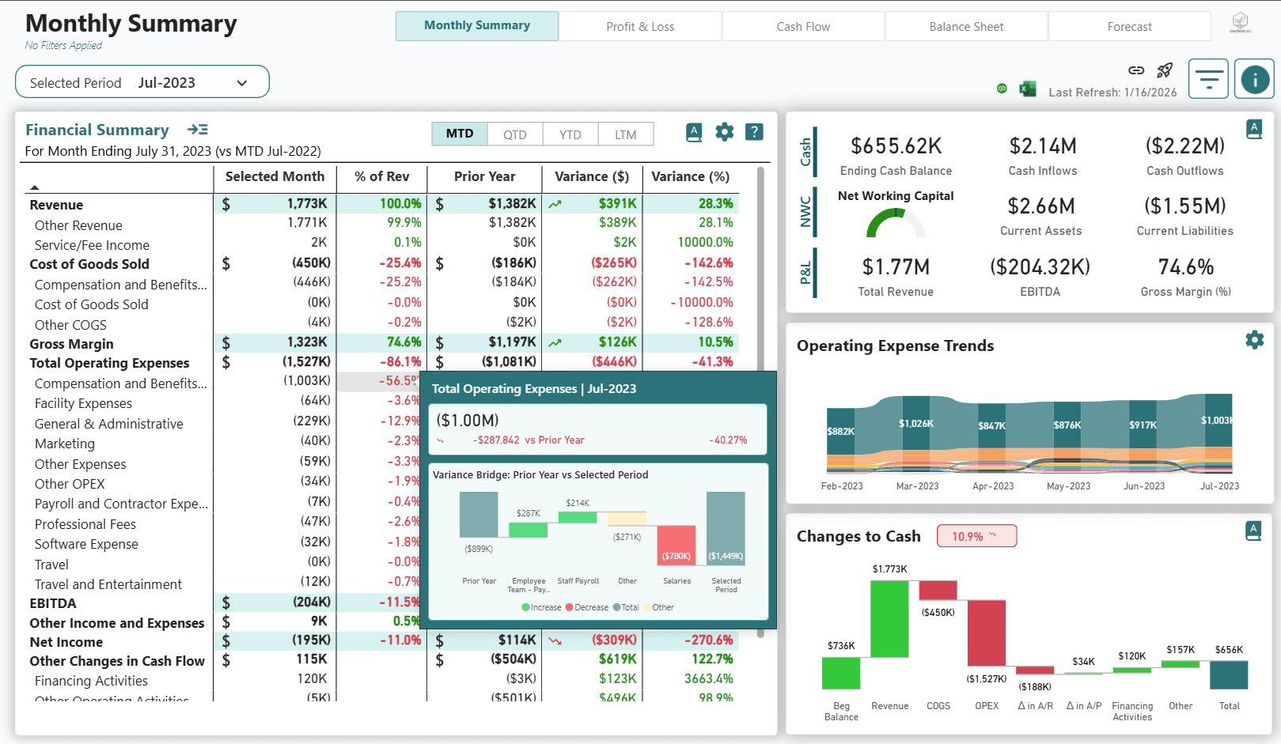Enable the YTD period toggle
Viewport: 1281px width, 744px height.
[x=570, y=134]
